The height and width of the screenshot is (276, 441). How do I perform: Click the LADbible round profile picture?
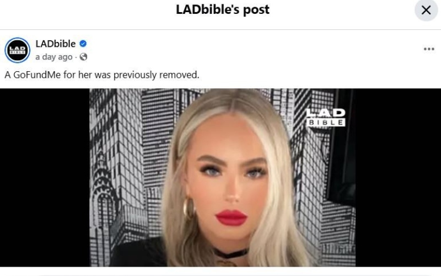(18, 50)
